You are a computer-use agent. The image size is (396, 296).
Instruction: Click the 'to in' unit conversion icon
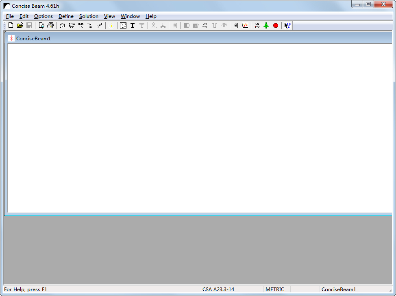click(x=90, y=25)
